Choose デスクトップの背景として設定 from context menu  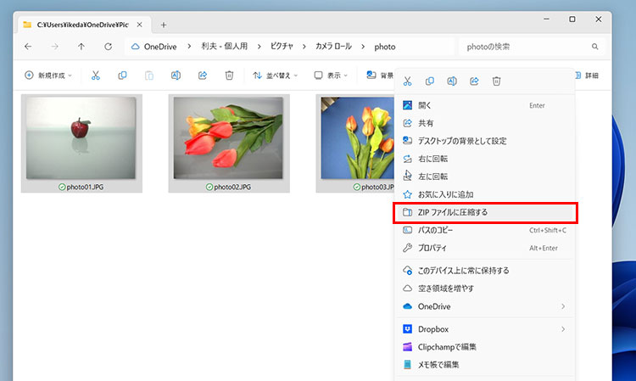point(462,141)
